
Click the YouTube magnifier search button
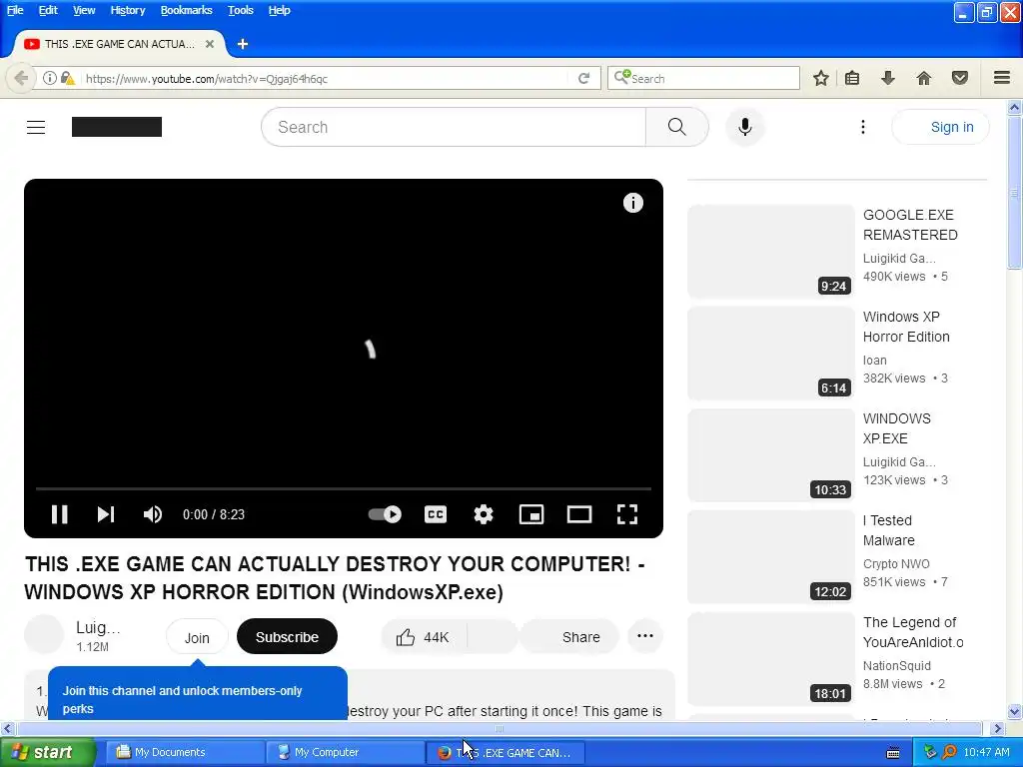click(x=677, y=127)
